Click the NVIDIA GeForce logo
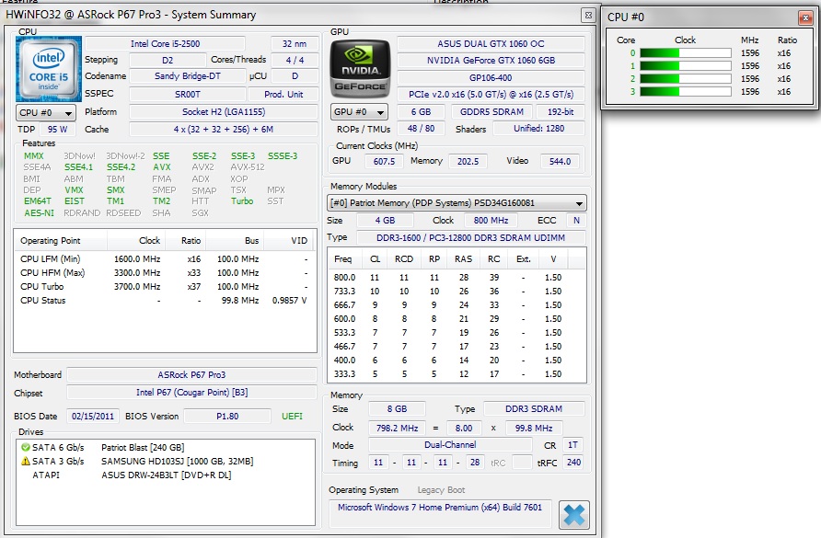 [360, 69]
